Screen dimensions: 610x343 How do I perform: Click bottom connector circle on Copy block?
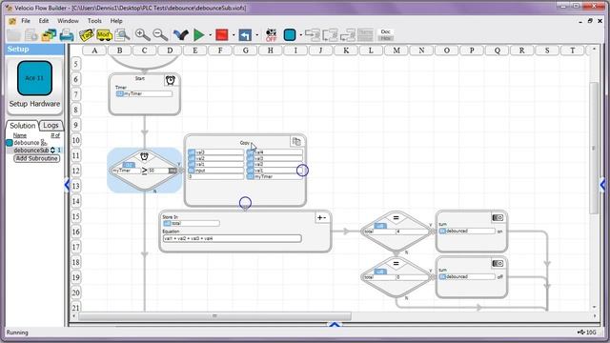245,203
